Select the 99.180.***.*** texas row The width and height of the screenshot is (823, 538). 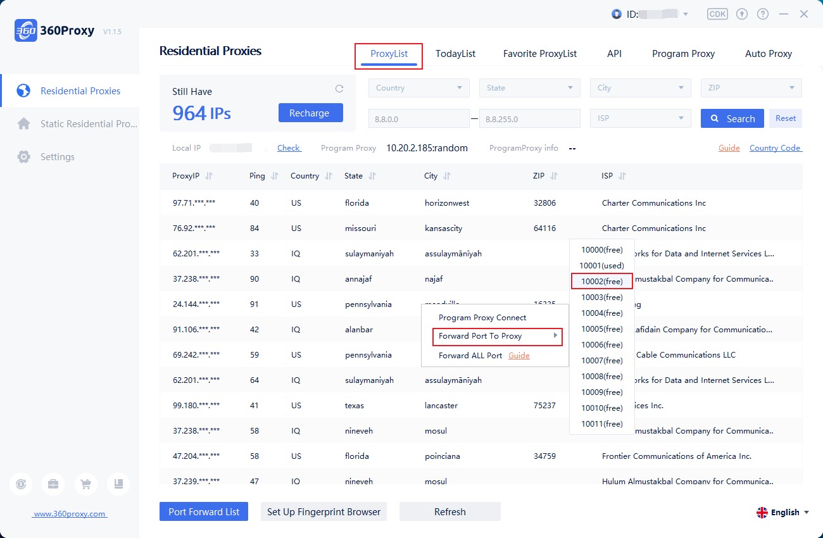click(481, 406)
